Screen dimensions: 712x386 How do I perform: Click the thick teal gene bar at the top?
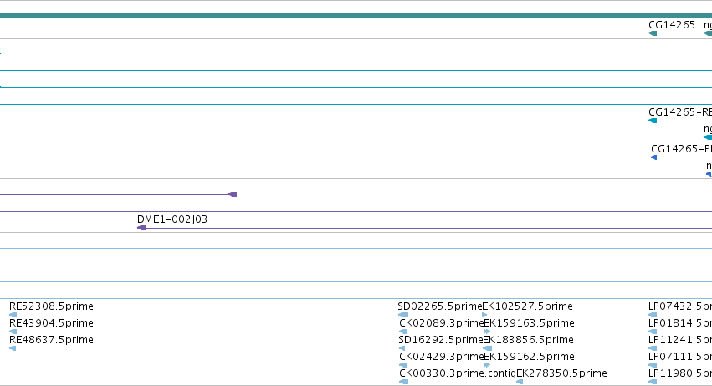(x=356, y=16)
